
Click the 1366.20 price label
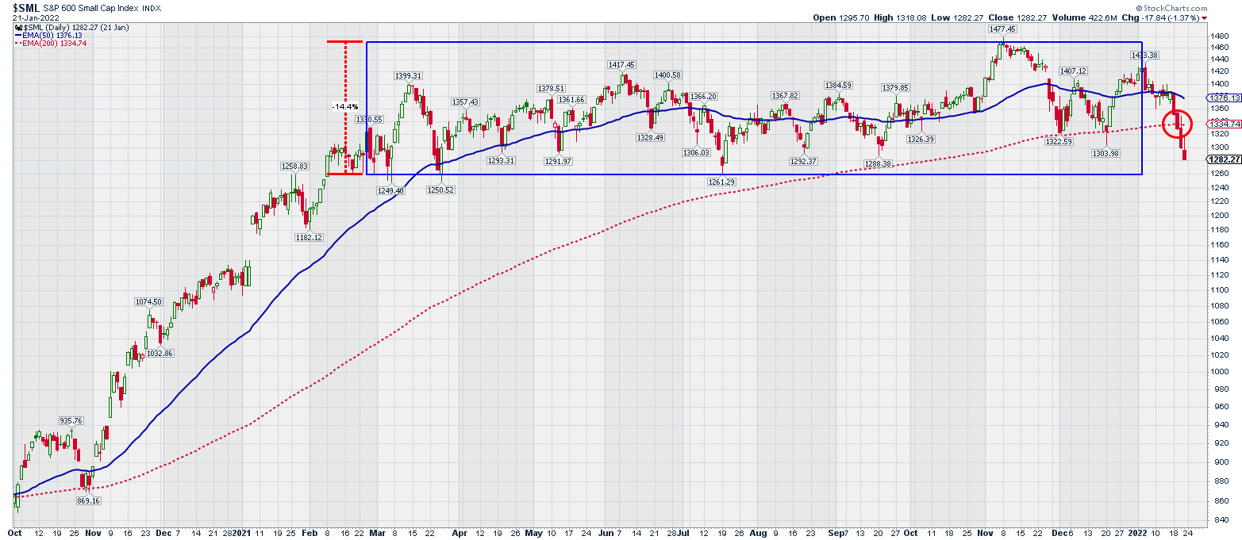702,96
